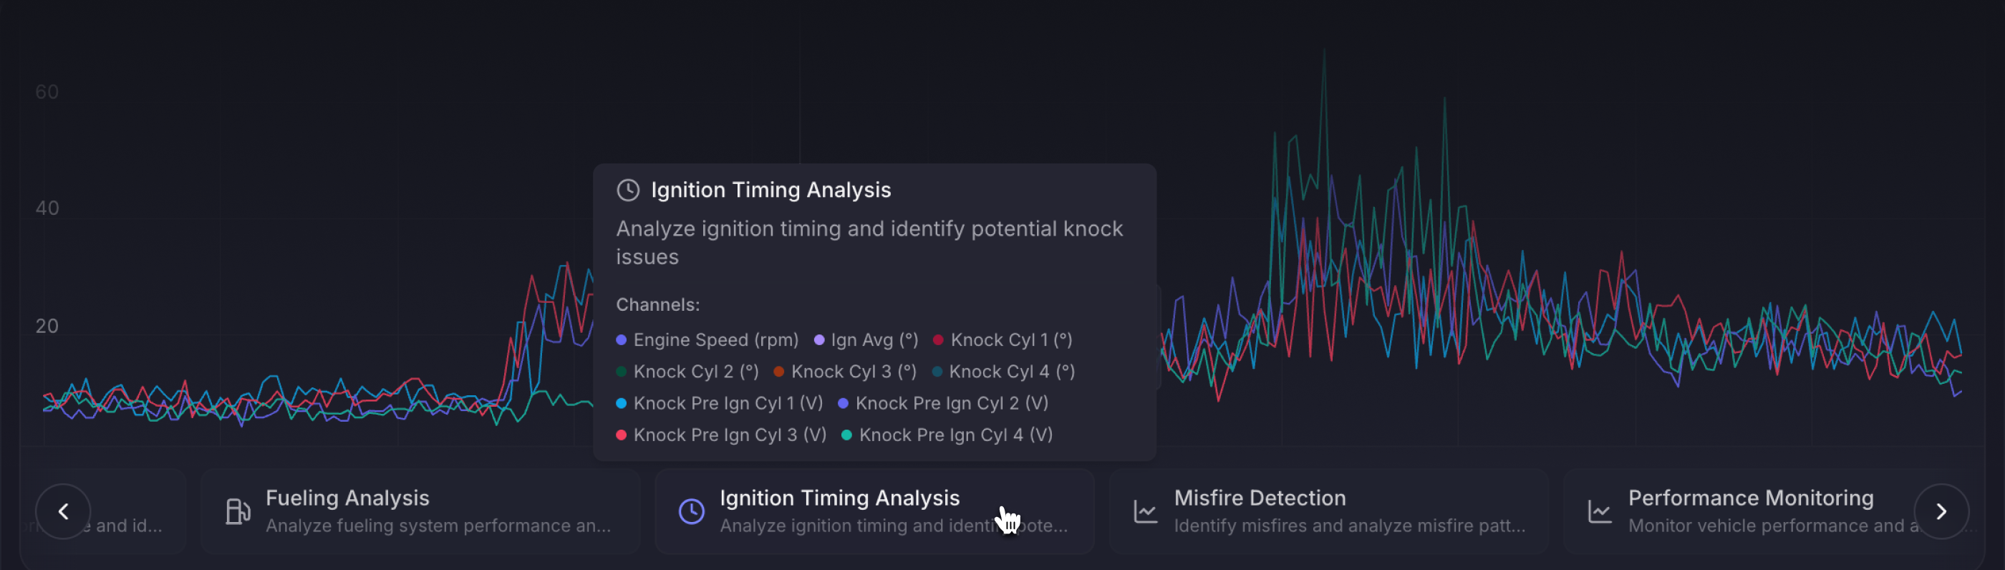Image resolution: width=2005 pixels, height=570 pixels.
Task: Click the partially hidden card at far left
Action: (102, 511)
